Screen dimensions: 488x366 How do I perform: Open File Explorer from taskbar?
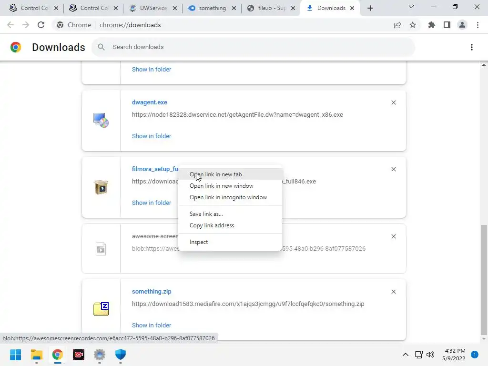coord(36,355)
